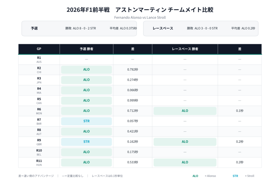
Task: Click ALO qualifying badge in R8 AUT row
Action: [x=86, y=131]
